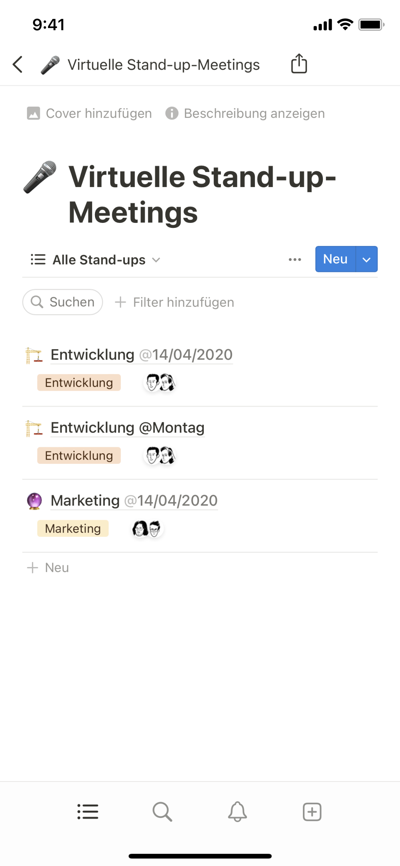
Task: Open the sidebar list icon in bottom bar
Action: (x=88, y=812)
